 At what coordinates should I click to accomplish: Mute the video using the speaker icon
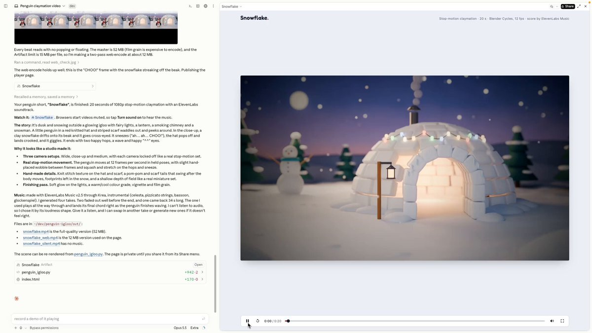coord(552,321)
